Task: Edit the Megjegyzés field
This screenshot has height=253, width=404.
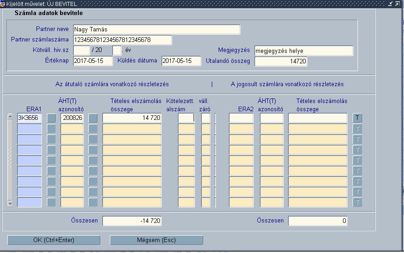Action: [x=304, y=51]
